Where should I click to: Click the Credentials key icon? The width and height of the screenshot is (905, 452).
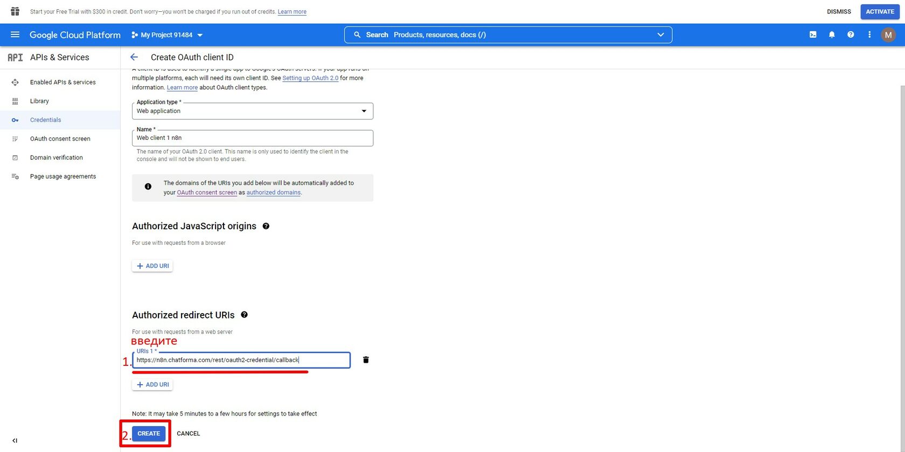click(x=15, y=120)
